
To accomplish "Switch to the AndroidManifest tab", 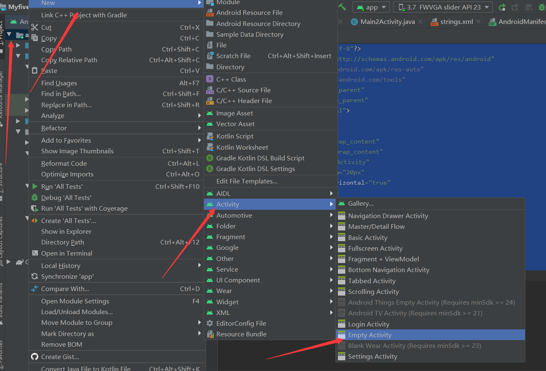I will coord(518,21).
